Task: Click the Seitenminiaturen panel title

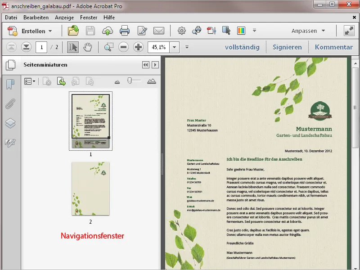Action: pos(45,65)
